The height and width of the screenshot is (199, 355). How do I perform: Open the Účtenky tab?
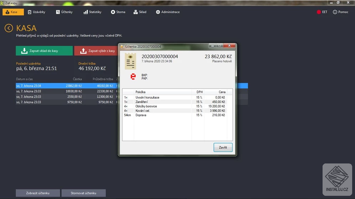pos(64,12)
